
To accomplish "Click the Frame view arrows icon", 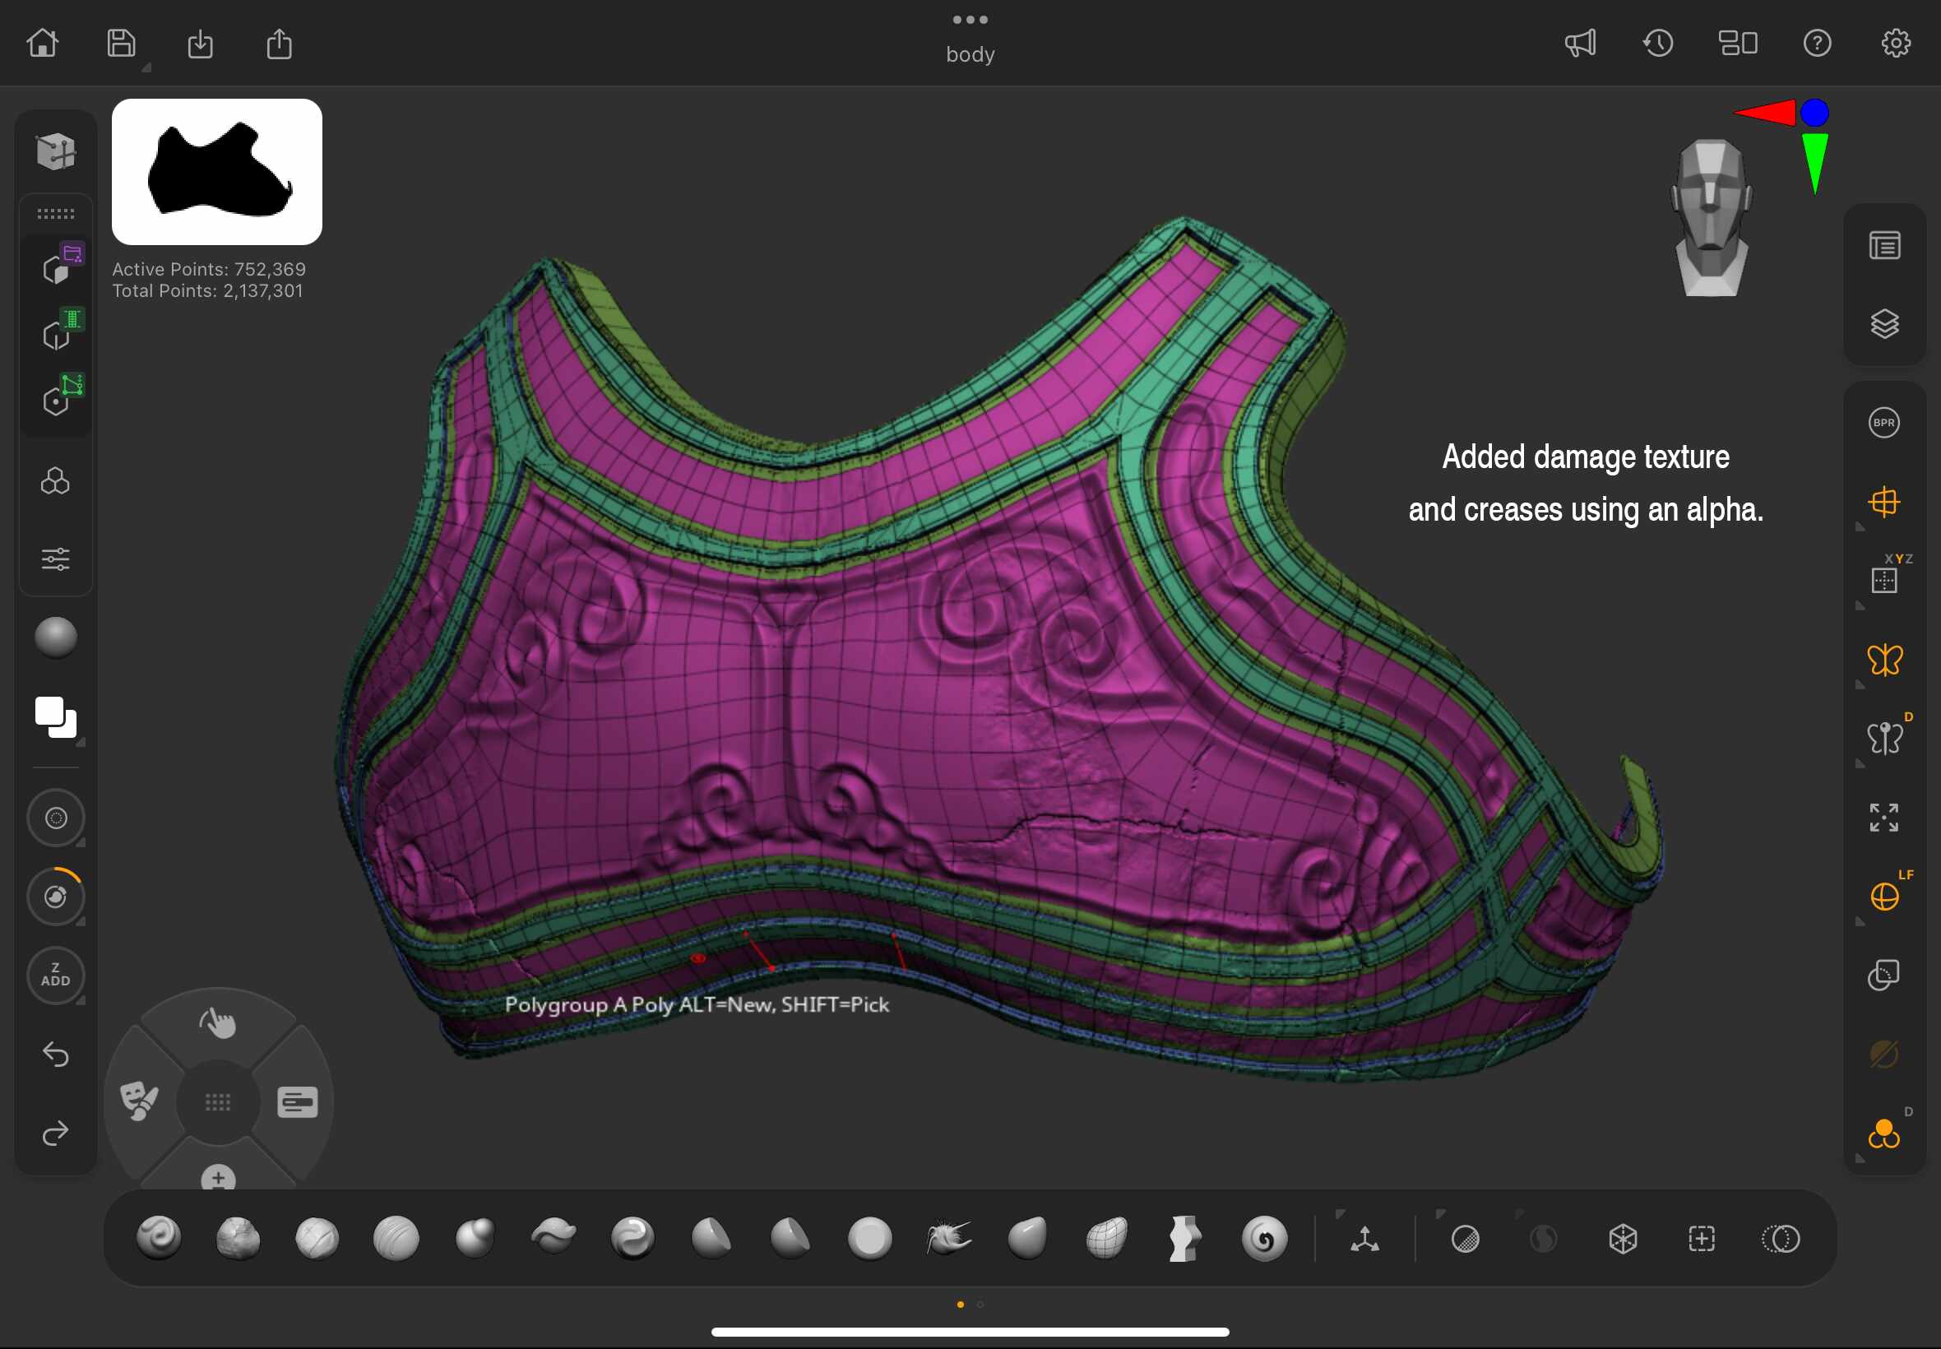I will (x=1883, y=818).
